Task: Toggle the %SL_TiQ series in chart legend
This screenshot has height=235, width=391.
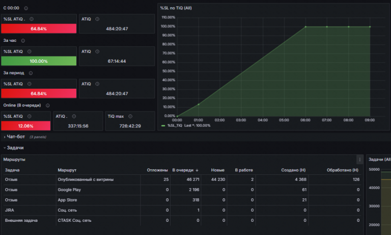Action: point(174,125)
